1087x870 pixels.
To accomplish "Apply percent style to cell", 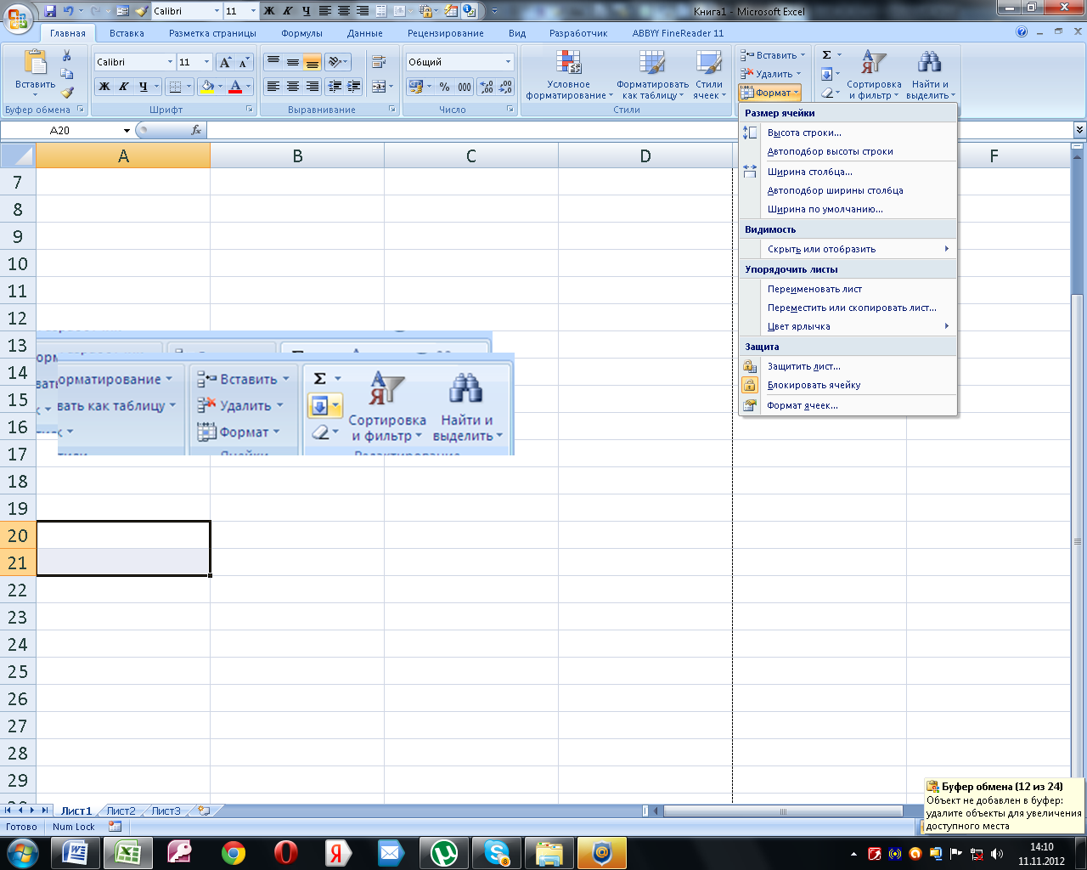I will [444, 87].
